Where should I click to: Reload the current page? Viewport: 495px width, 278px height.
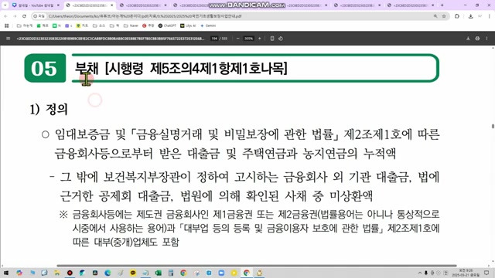(24, 16)
